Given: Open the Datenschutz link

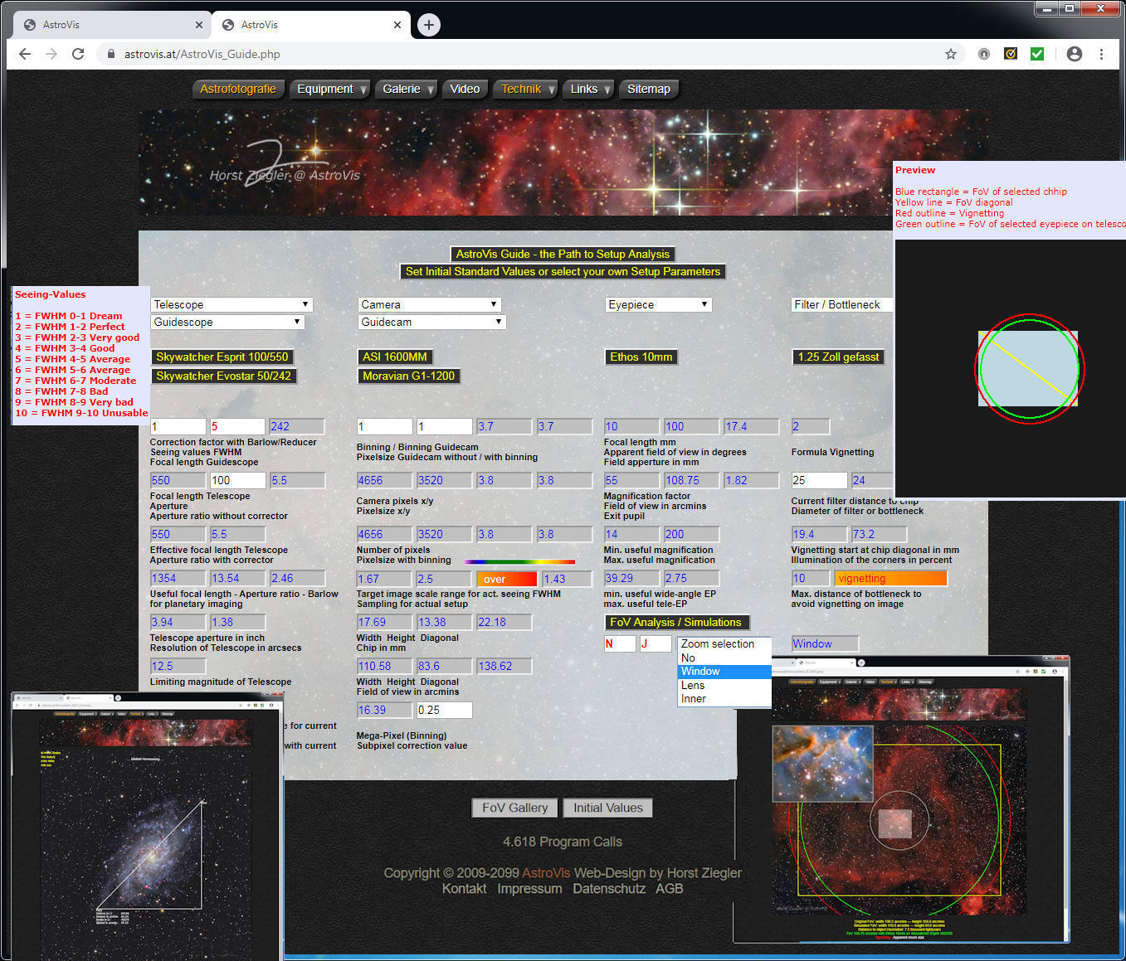Looking at the screenshot, I should click(609, 888).
